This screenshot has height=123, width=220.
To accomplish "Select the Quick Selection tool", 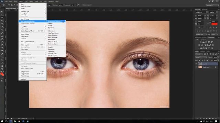I will point(2,20).
